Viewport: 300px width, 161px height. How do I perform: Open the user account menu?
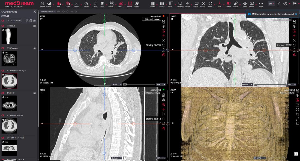(x=285, y=4)
